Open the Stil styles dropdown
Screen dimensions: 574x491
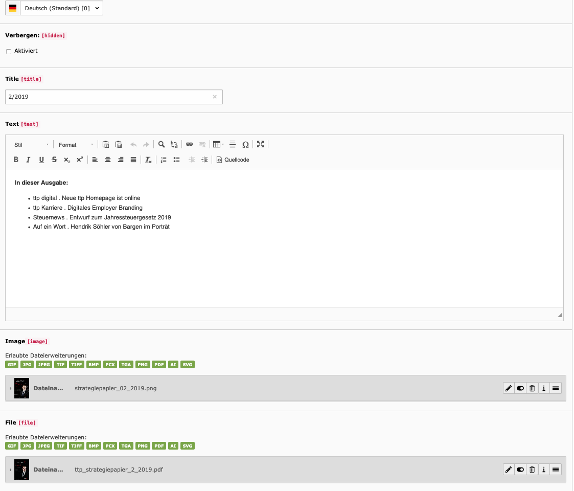pyautogui.click(x=32, y=145)
